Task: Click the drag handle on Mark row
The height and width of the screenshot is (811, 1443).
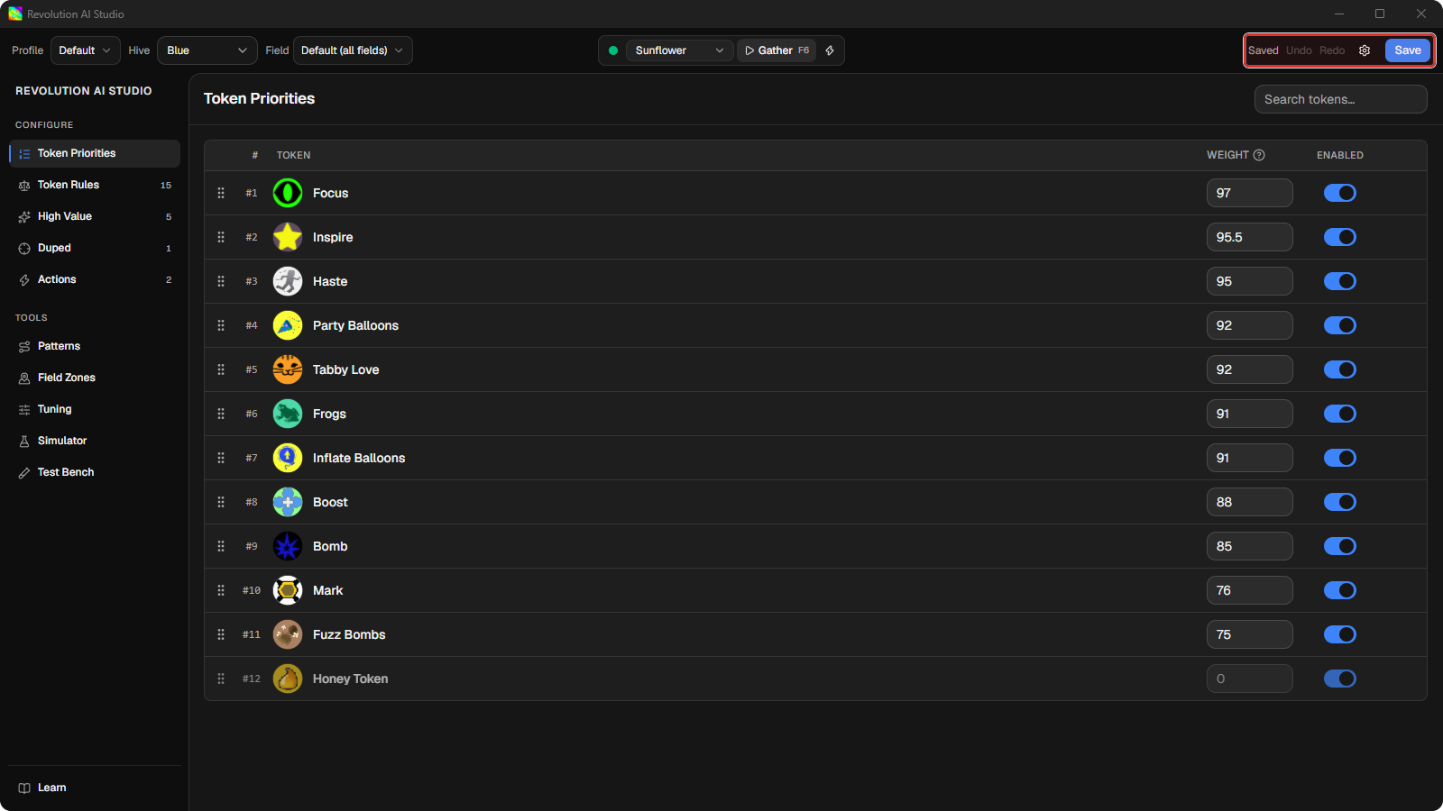Action: 221,590
